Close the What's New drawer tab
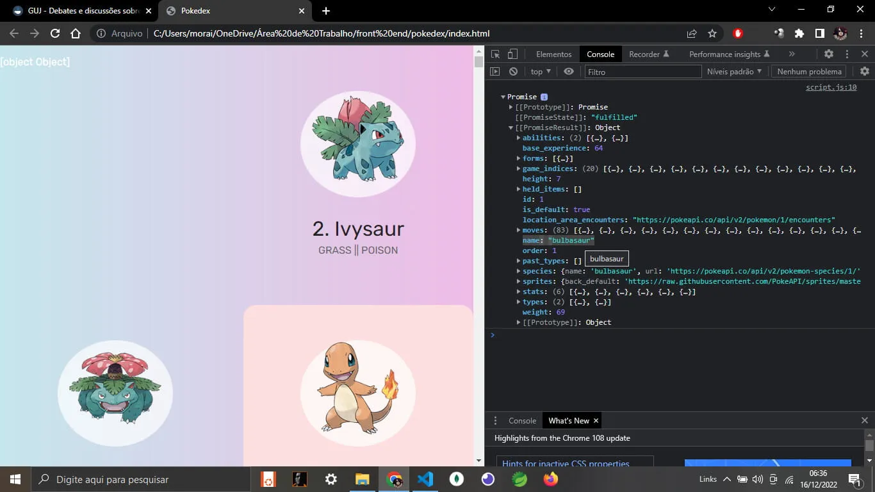The width and height of the screenshot is (875, 492). click(x=596, y=421)
